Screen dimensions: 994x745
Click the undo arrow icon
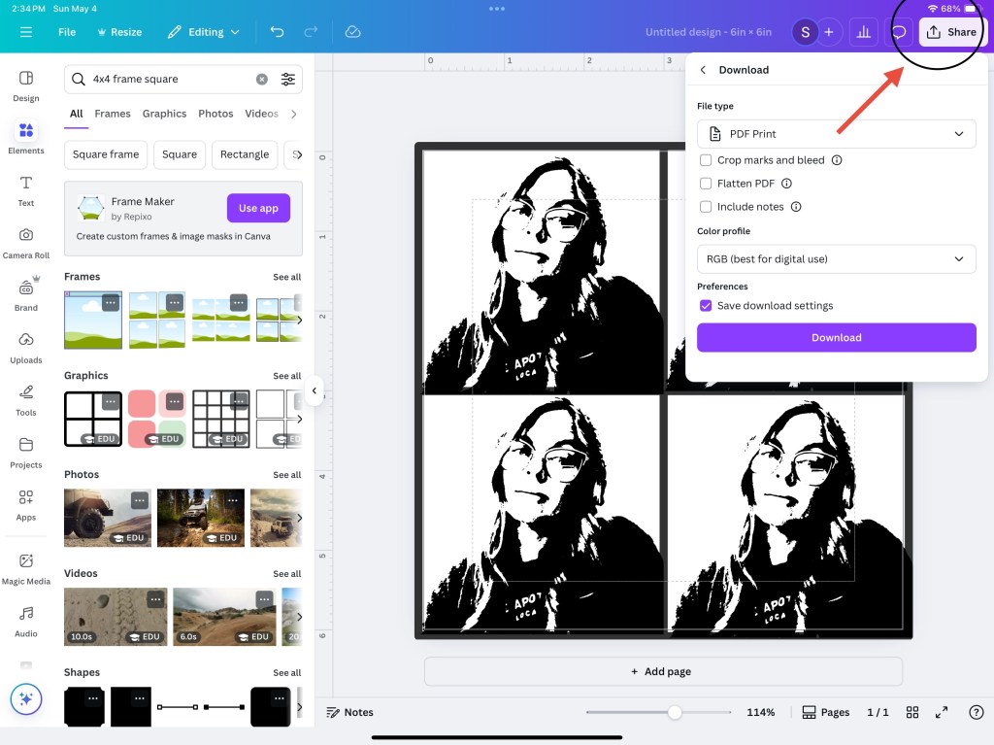click(x=278, y=32)
